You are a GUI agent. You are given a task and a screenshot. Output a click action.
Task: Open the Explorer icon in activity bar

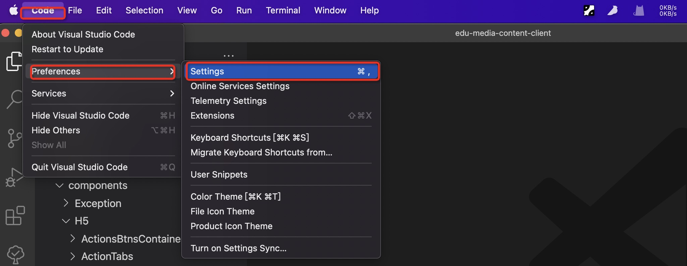point(14,61)
